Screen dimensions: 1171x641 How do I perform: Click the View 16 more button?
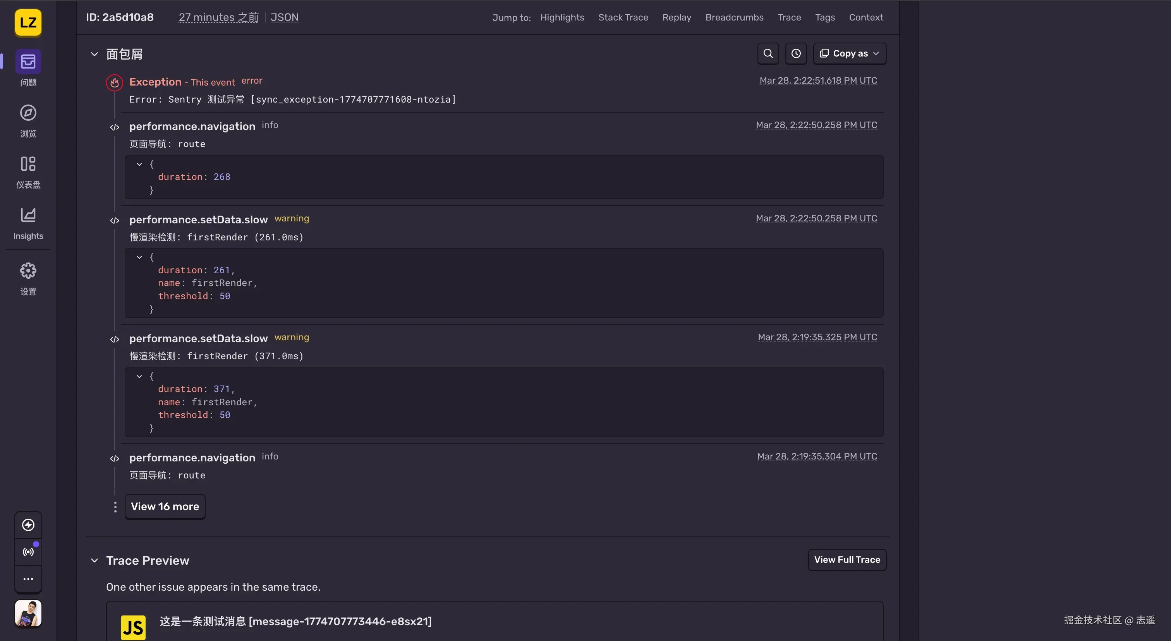pyautogui.click(x=165, y=507)
